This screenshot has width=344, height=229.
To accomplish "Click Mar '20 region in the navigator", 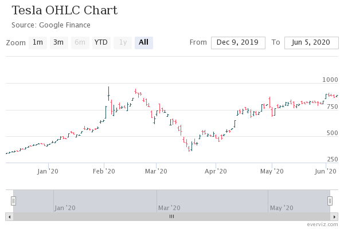I will tap(212, 201).
